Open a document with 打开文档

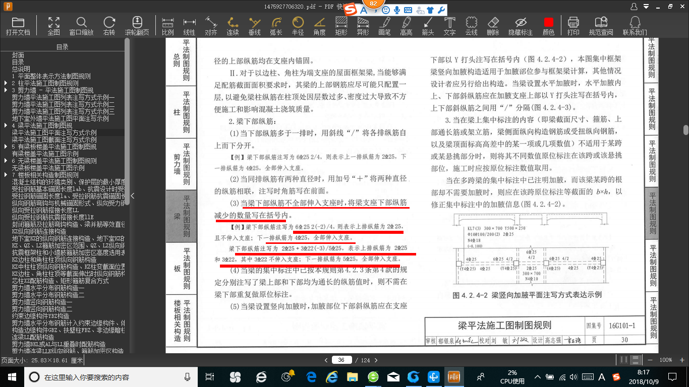click(18, 26)
